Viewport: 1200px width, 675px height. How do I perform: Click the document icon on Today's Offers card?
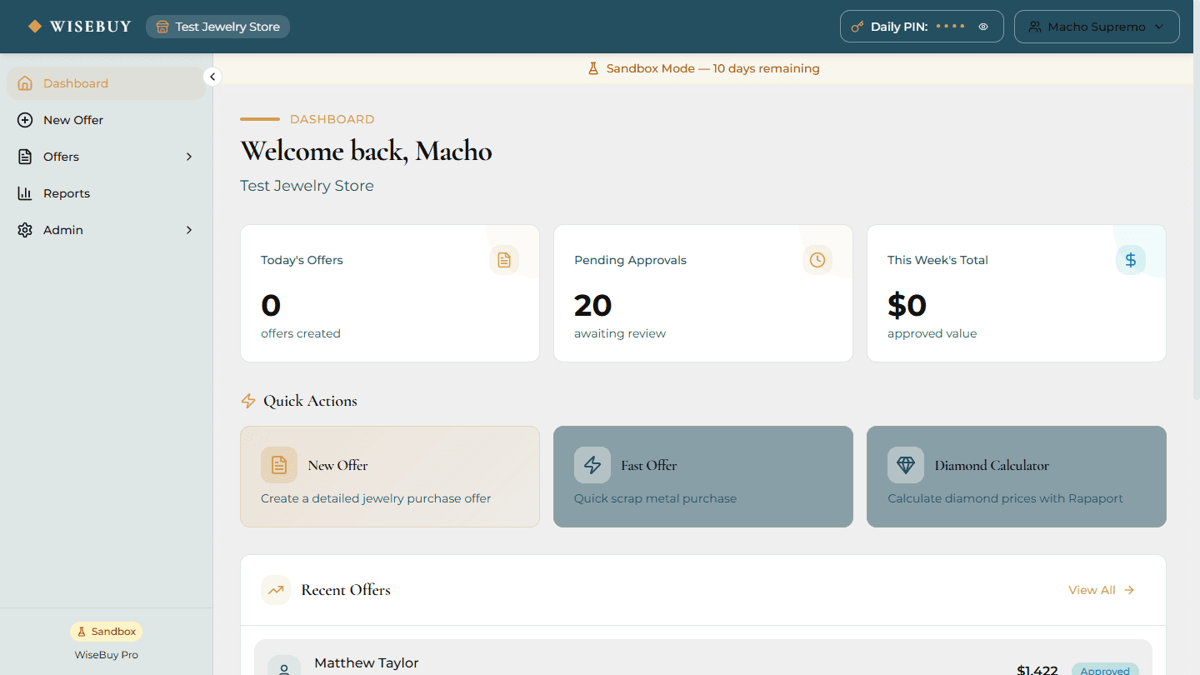pyautogui.click(x=503, y=259)
